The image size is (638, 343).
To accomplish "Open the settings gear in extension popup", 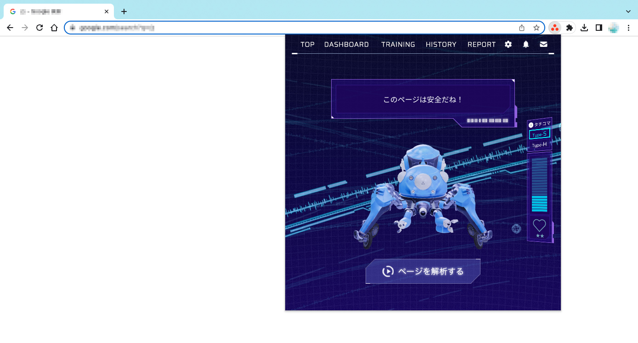I will (x=508, y=44).
